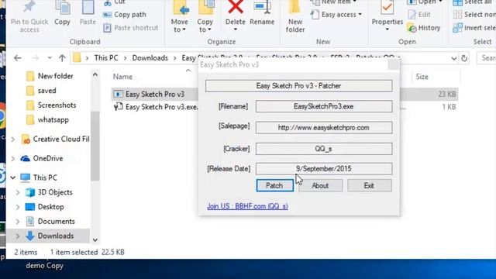
Task: Click Select none icon
Action: click(x=457, y=15)
